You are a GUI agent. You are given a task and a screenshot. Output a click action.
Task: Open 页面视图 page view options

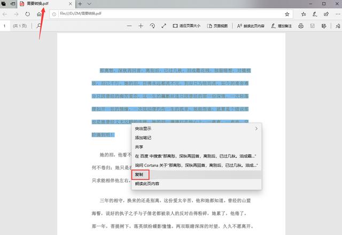[x=217, y=26]
